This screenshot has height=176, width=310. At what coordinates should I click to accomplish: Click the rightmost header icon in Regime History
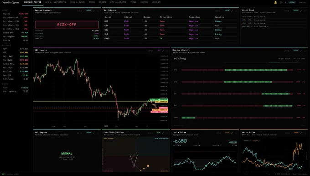pos(305,51)
